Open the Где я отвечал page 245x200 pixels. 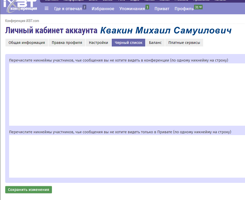coord(68,9)
